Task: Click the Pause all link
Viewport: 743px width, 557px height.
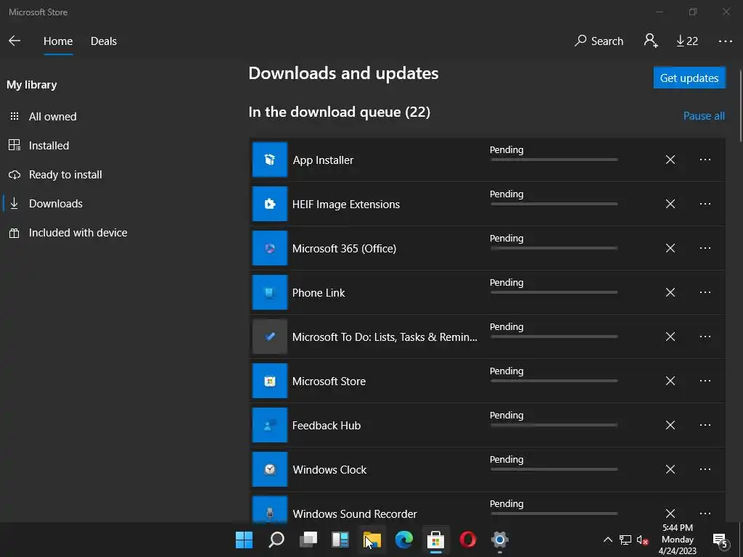Action: coord(704,116)
